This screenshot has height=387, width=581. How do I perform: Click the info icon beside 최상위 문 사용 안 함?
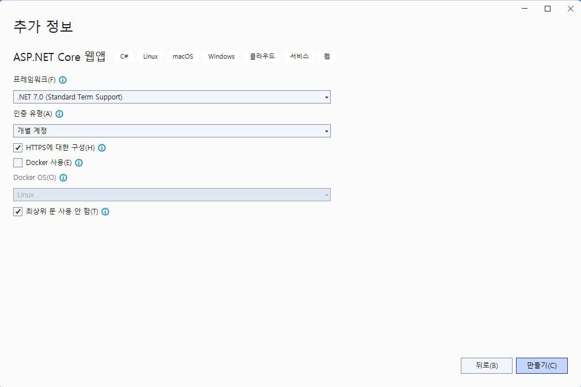tap(105, 212)
